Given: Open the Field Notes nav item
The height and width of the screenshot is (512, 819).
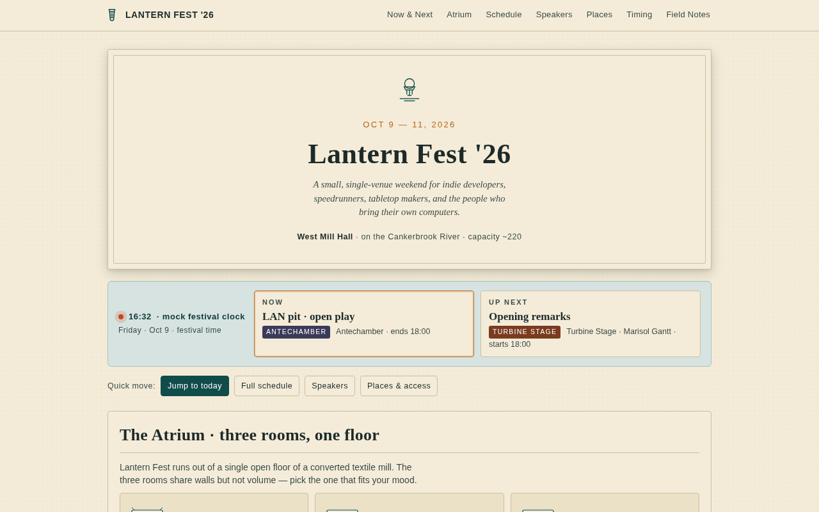Looking at the screenshot, I should click(x=688, y=15).
